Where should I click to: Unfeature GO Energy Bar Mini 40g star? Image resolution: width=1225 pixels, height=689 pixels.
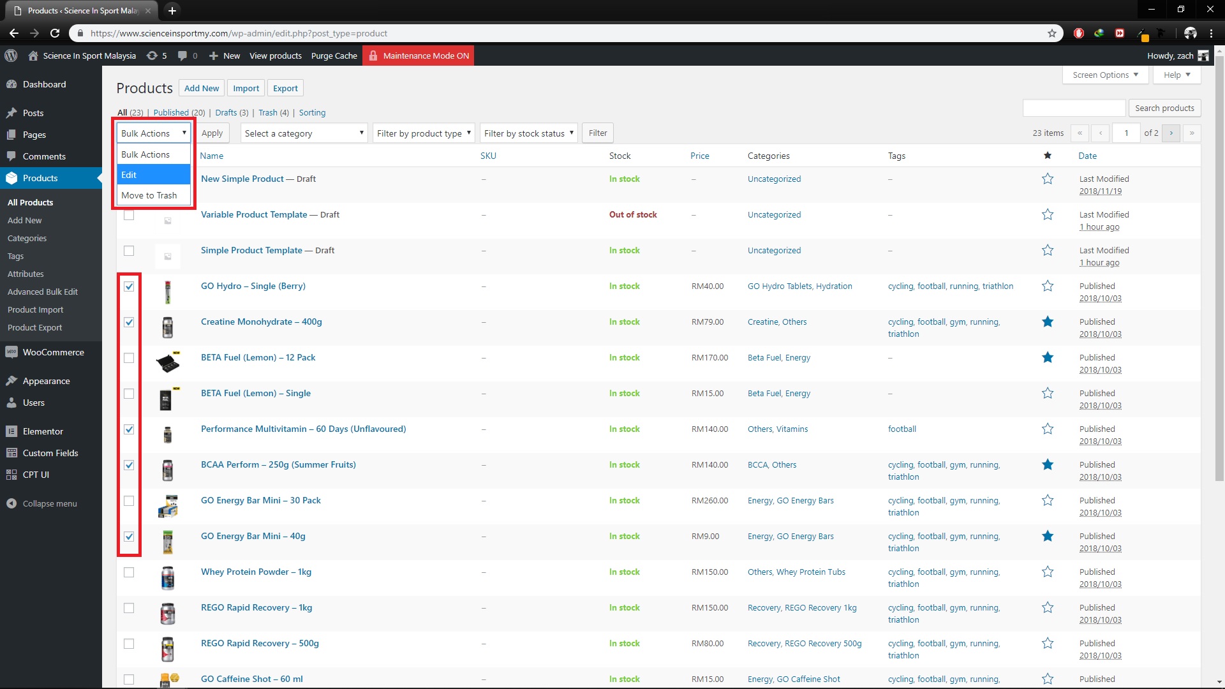point(1048,537)
